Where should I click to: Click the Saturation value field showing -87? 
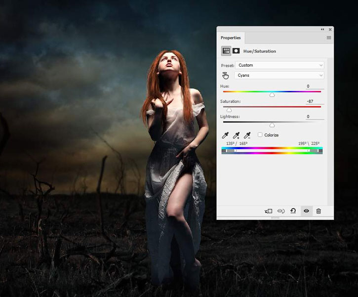315,101
